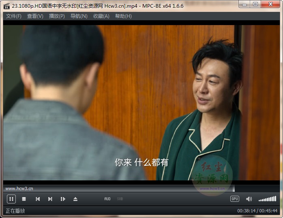Seek within the playback progress bar
This screenshot has height=218, width=283.
(x=141, y=188)
